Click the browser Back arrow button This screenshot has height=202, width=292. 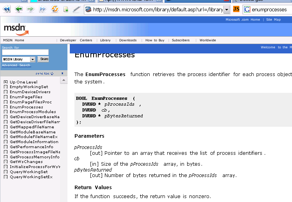(18, 9)
